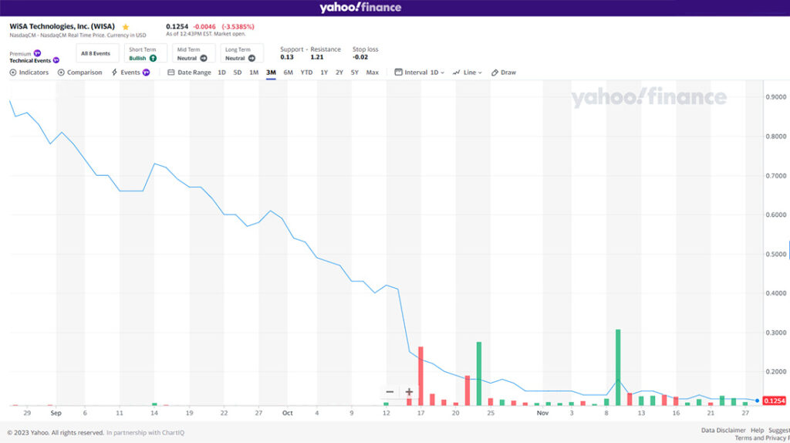The height and width of the screenshot is (443, 790).
Task: Click In partnership with ChartIQ link
Action: pyautogui.click(x=146, y=432)
